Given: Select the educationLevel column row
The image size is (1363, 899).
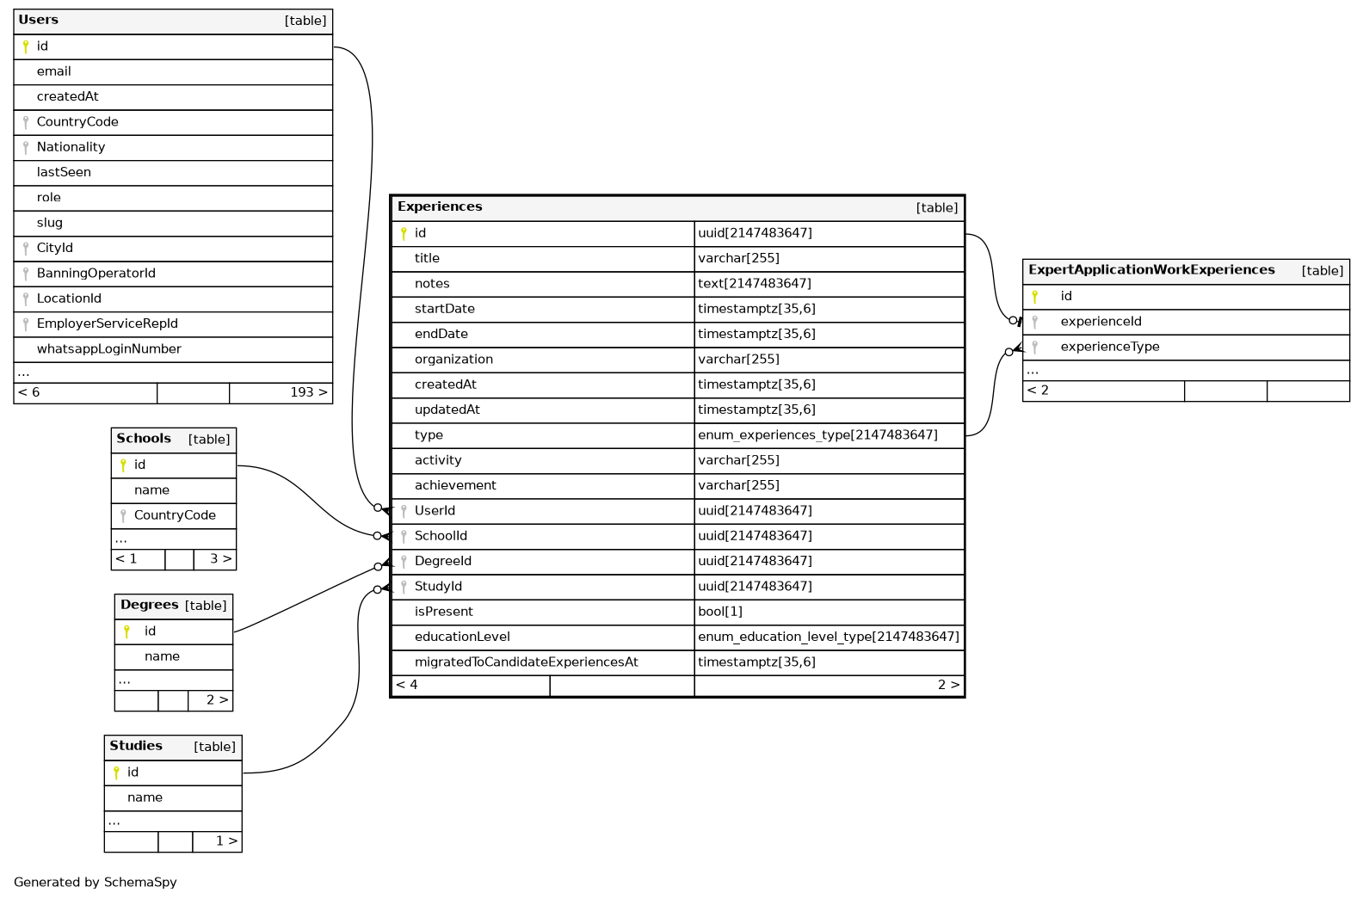Looking at the screenshot, I should click(x=462, y=637).
